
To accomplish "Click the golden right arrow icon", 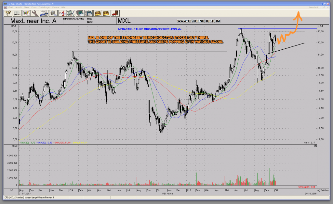I will point(106,13).
